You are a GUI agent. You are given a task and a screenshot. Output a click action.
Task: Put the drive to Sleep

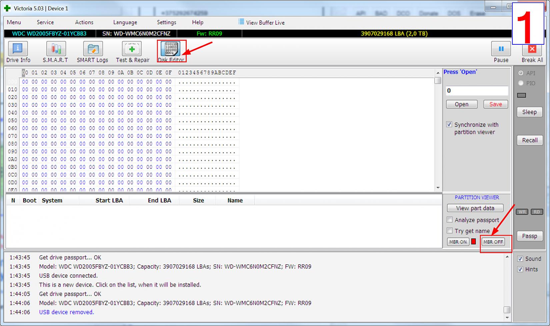529,112
